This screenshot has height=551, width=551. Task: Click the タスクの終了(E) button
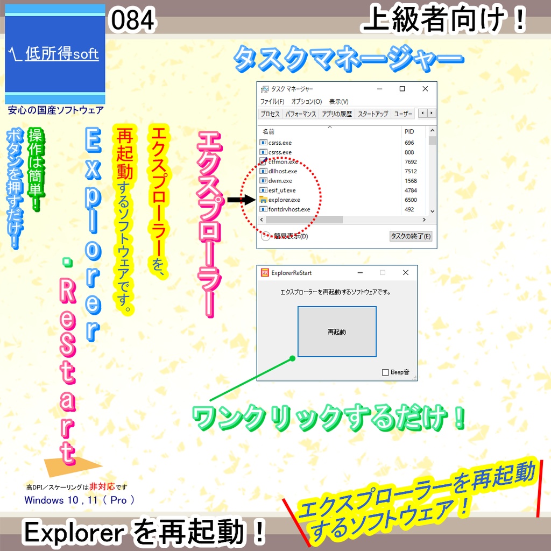coord(411,236)
